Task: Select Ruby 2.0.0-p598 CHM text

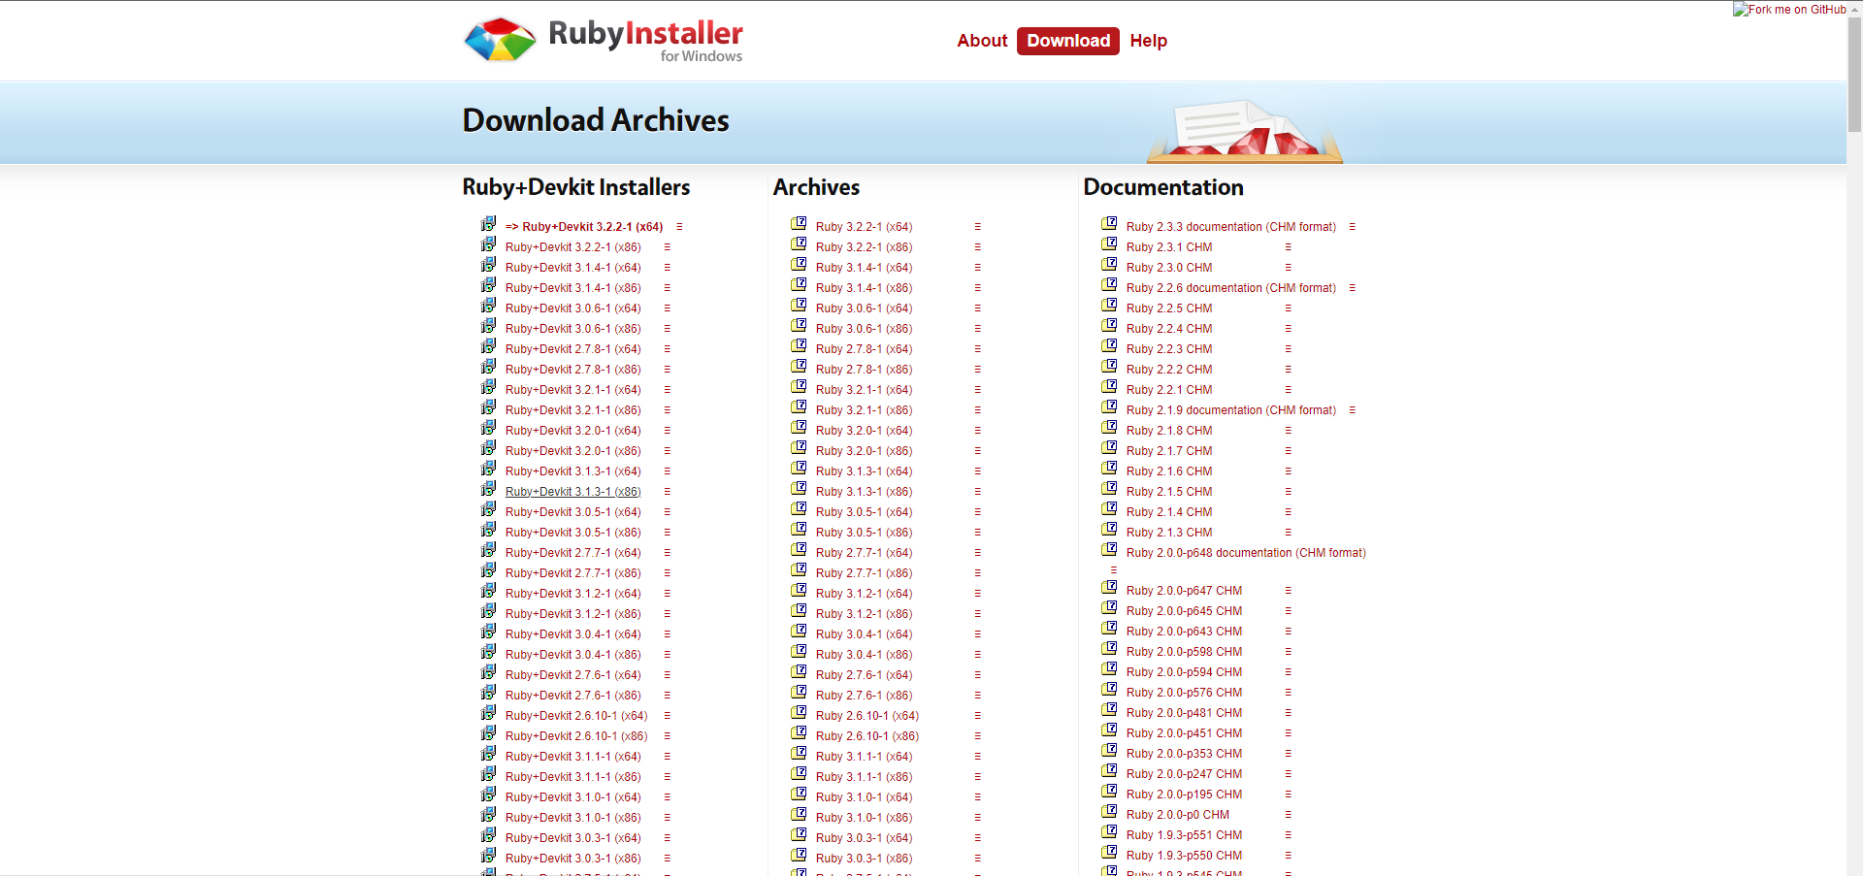Action: point(1184,652)
